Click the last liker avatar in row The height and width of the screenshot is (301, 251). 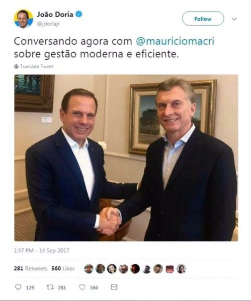coord(181,268)
